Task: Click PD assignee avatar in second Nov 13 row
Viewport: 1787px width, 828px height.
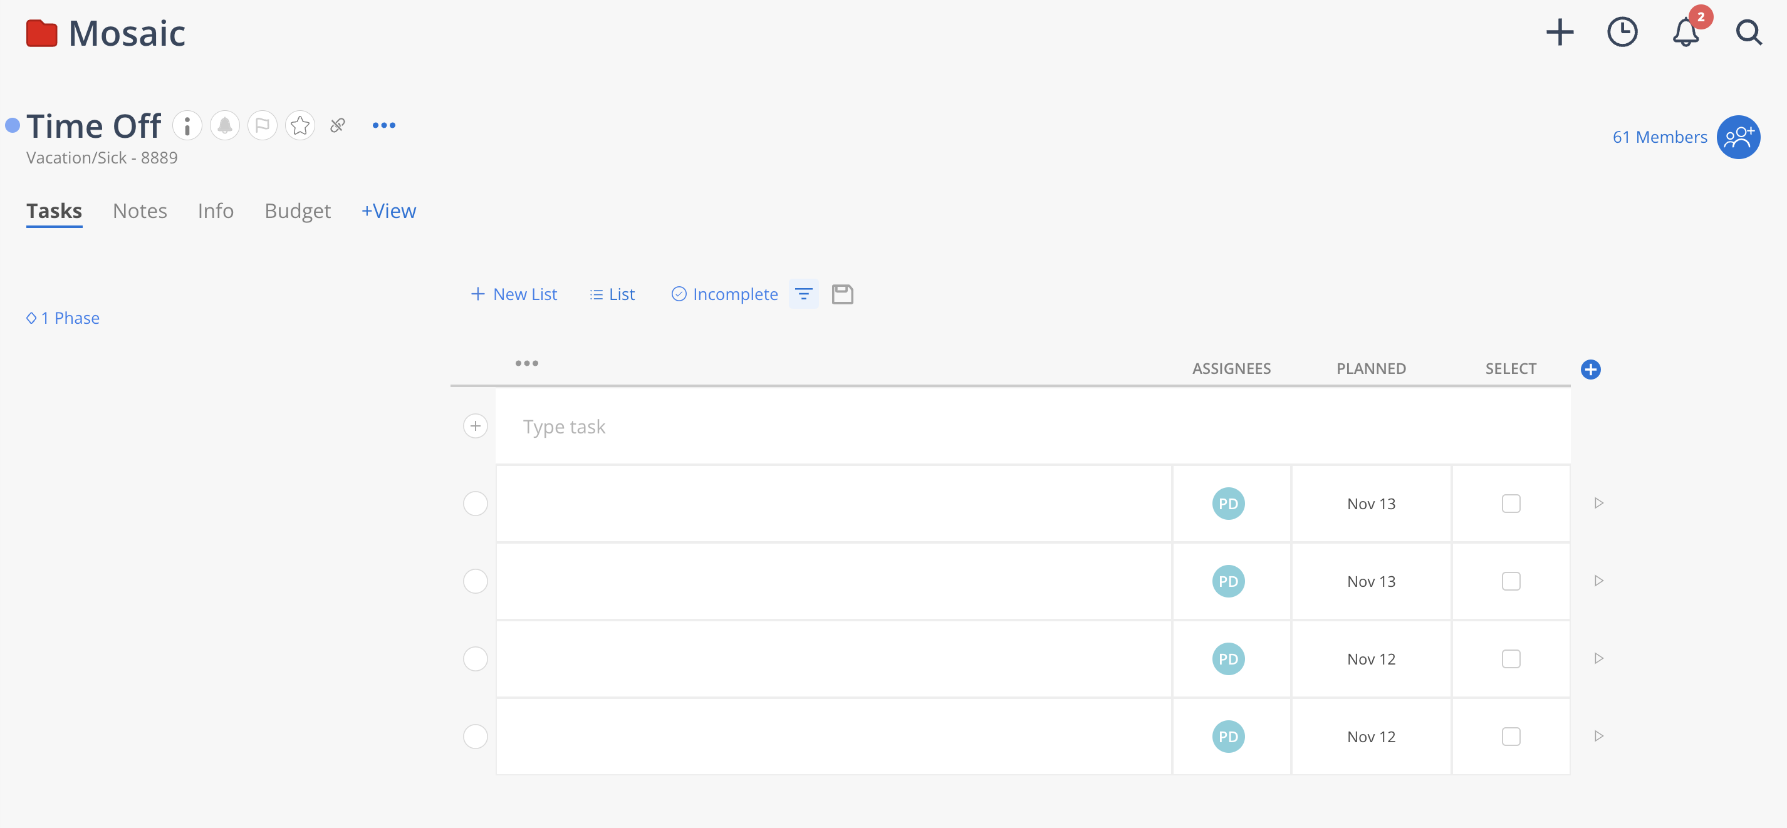Action: click(1228, 581)
